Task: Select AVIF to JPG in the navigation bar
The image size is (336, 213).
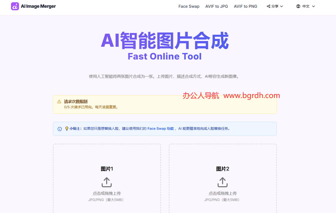Action: pyautogui.click(x=217, y=6)
